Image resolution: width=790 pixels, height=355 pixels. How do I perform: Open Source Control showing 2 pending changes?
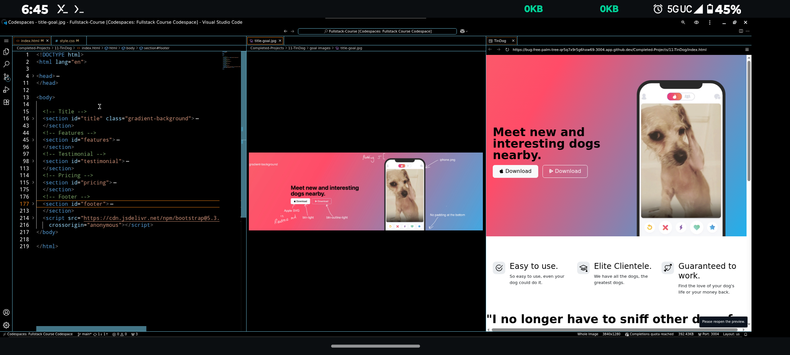pyautogui.click(x=6, y=77)
